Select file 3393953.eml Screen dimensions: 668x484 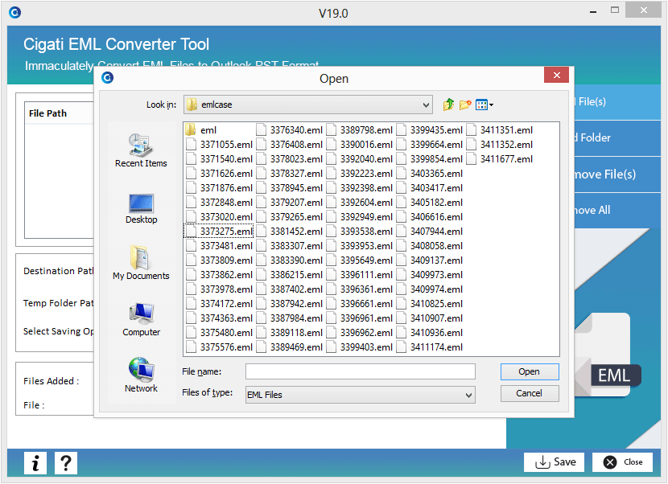pos(359,246)
